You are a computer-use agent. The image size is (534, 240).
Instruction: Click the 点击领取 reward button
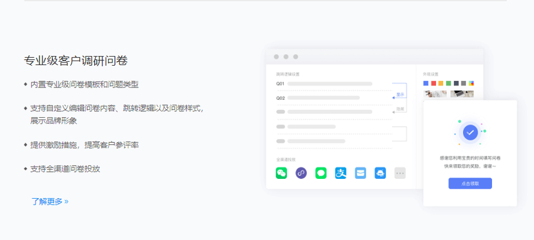click(x=470, y=183)
